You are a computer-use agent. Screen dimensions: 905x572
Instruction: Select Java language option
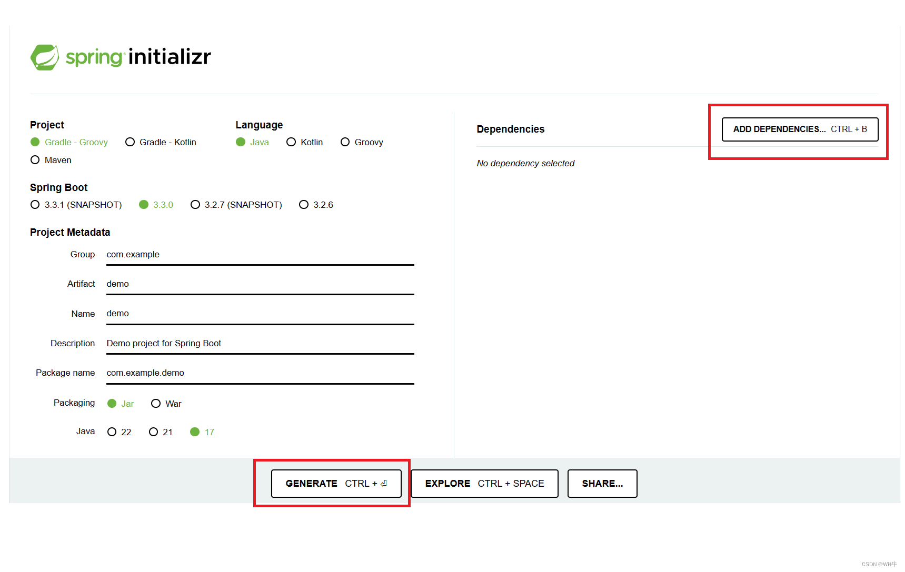tap(252, 142)
